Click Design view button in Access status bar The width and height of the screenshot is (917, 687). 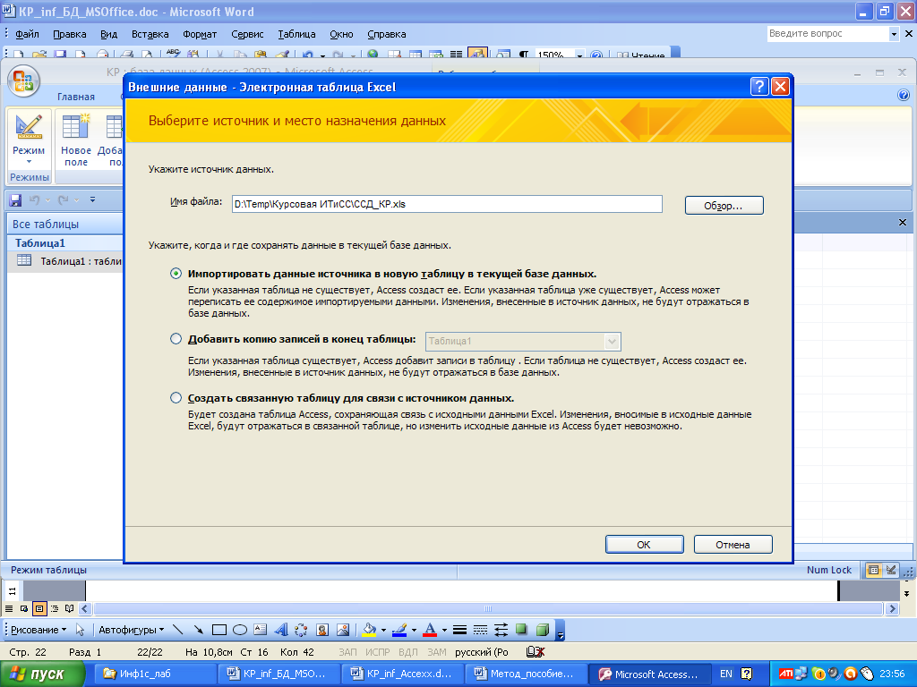pos(891,570)
